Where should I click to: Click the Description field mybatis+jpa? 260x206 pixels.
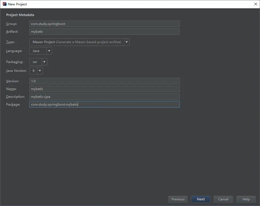pos(104,97)
